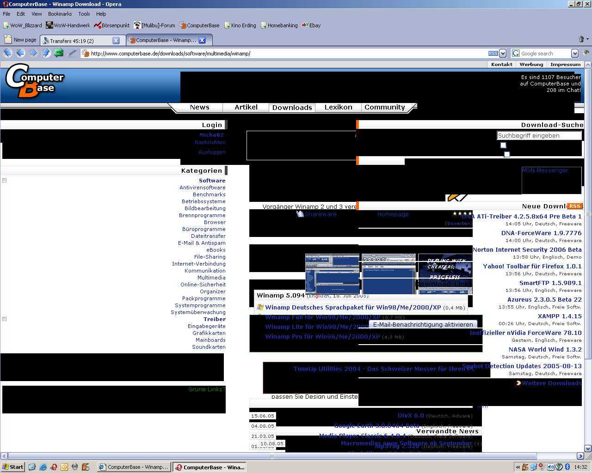Go back with the Back arrow
592x473 pixels.
(x=20, y=53)
